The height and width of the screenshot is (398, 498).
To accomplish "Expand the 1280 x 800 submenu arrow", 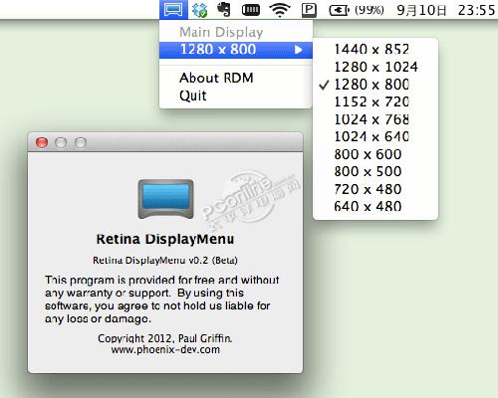I will point(299,50).
